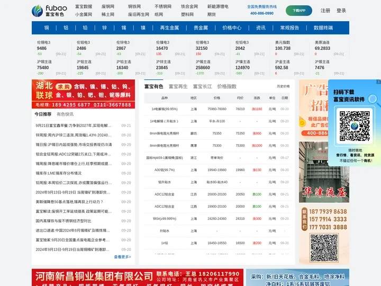Click the 湖北联球 求购 banner ad

point(84,94)
